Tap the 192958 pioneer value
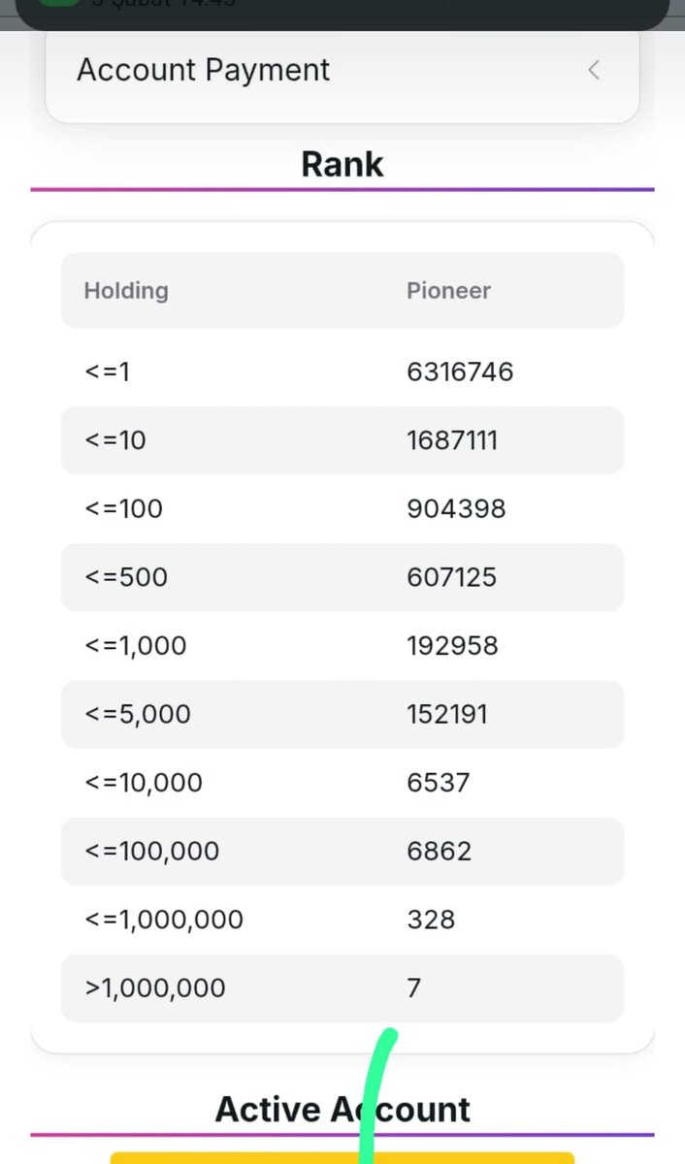 (x=452, y=646)
